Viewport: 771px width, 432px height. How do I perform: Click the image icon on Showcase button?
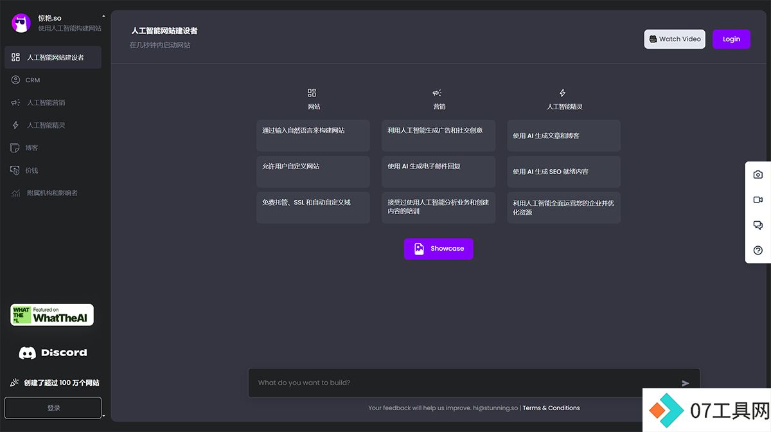(x=419, y=249)
